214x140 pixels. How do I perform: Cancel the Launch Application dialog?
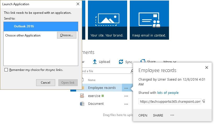(46, 83)
